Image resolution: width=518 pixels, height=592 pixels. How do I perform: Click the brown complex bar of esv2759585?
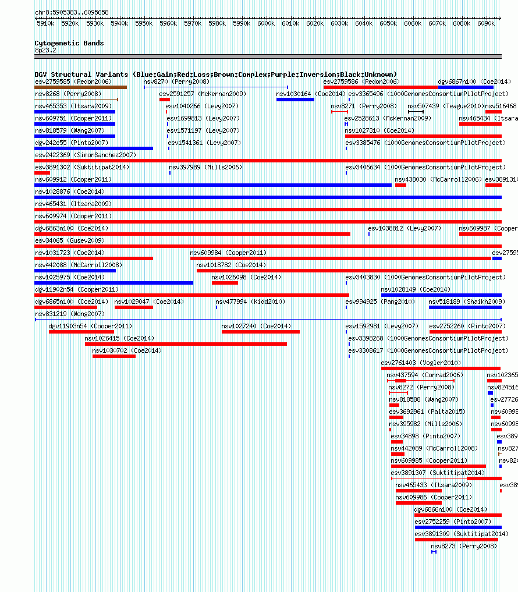80,87
